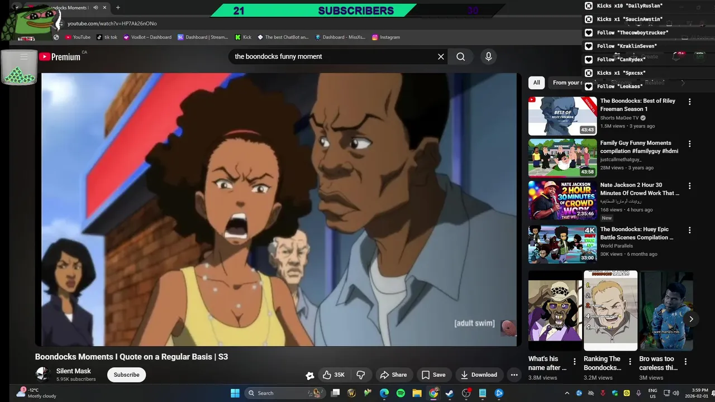715x402 pixels.
Task: Start voice search with microphone icon
Action: pyautogui.click(x=488, y=56)
